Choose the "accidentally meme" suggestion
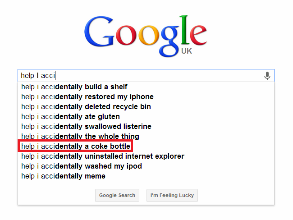Screen dimensions: 293x220 (63, 176)
